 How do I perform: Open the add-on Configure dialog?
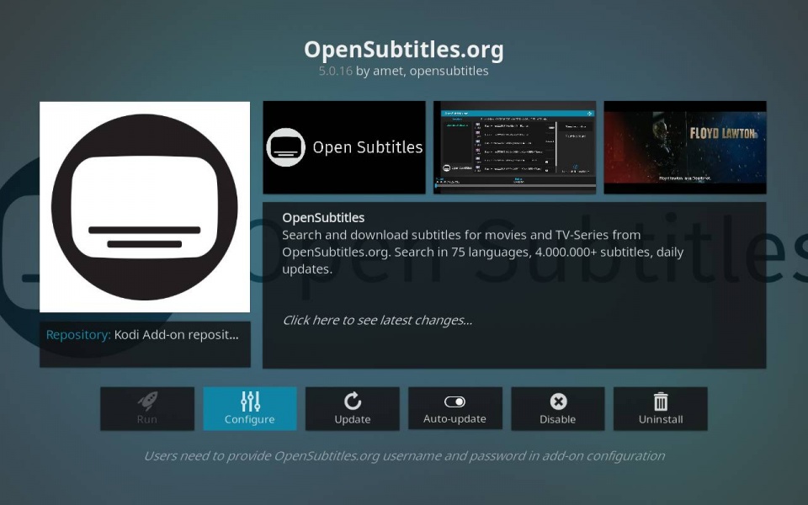[x=250, y=408]
